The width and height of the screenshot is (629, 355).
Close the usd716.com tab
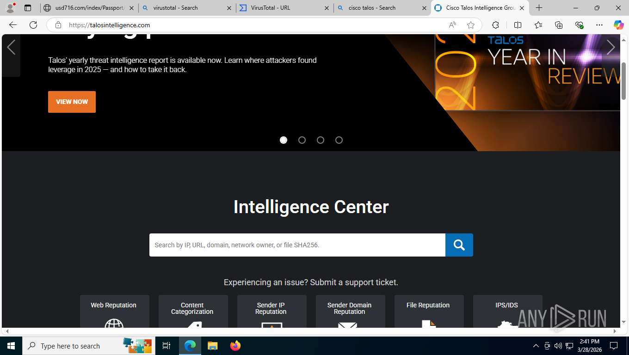click(x=131, y=8)
